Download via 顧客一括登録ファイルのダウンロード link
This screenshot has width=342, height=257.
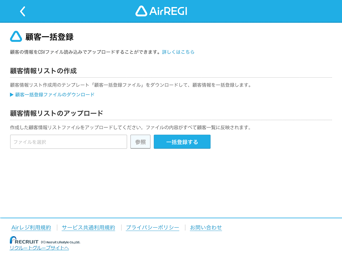click(55, 95)
